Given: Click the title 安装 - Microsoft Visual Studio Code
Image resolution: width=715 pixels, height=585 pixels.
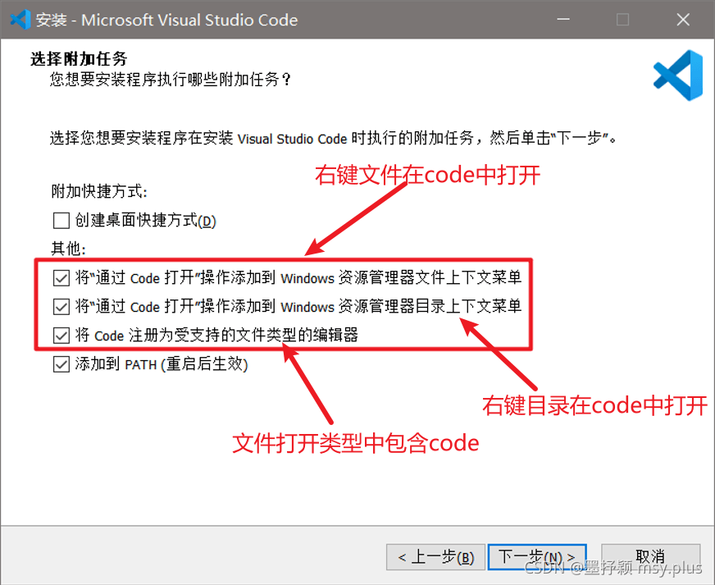Looking at the screenshot, I should [167, 20].
